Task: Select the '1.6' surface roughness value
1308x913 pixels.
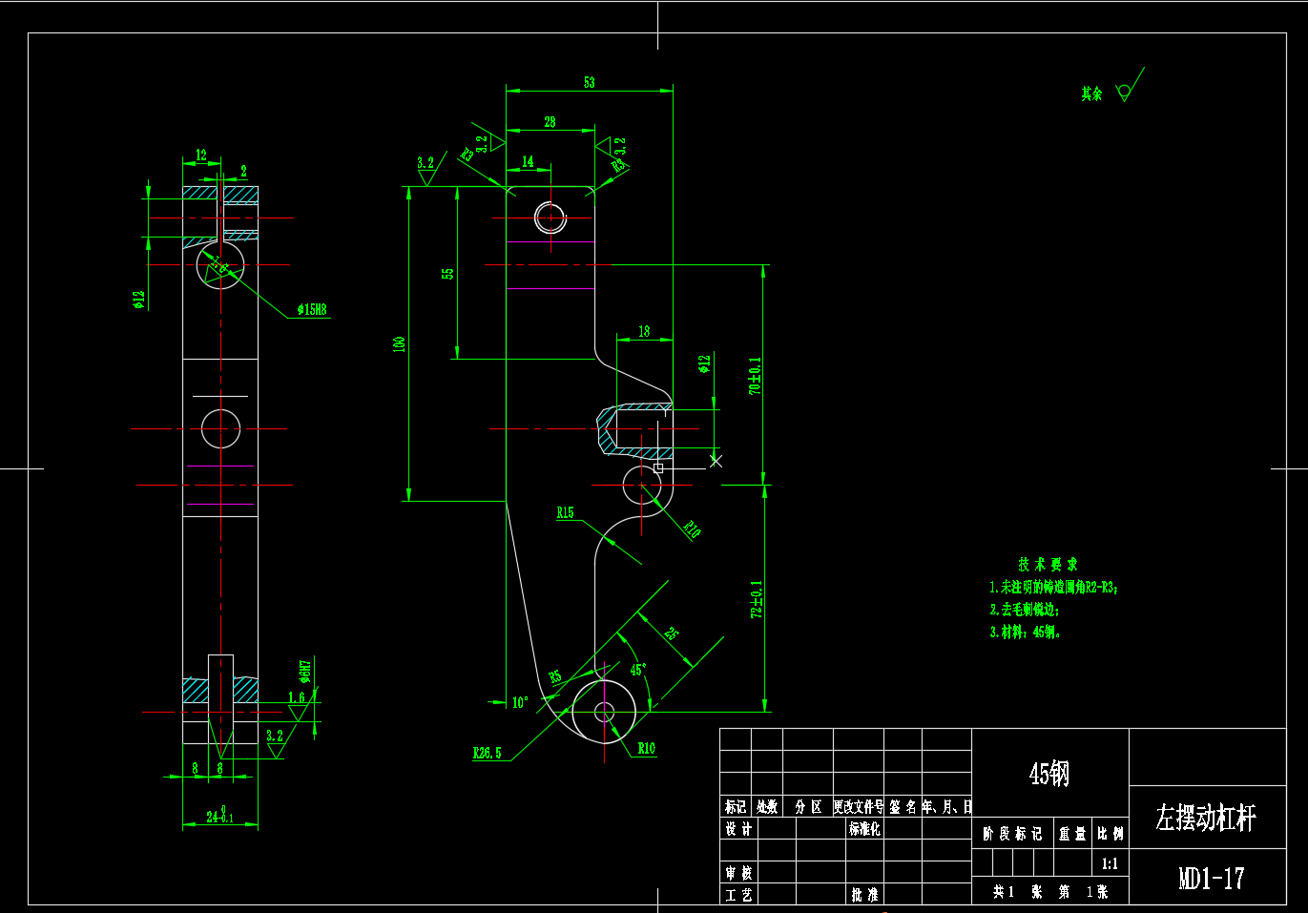Action: tap(298, 697)
